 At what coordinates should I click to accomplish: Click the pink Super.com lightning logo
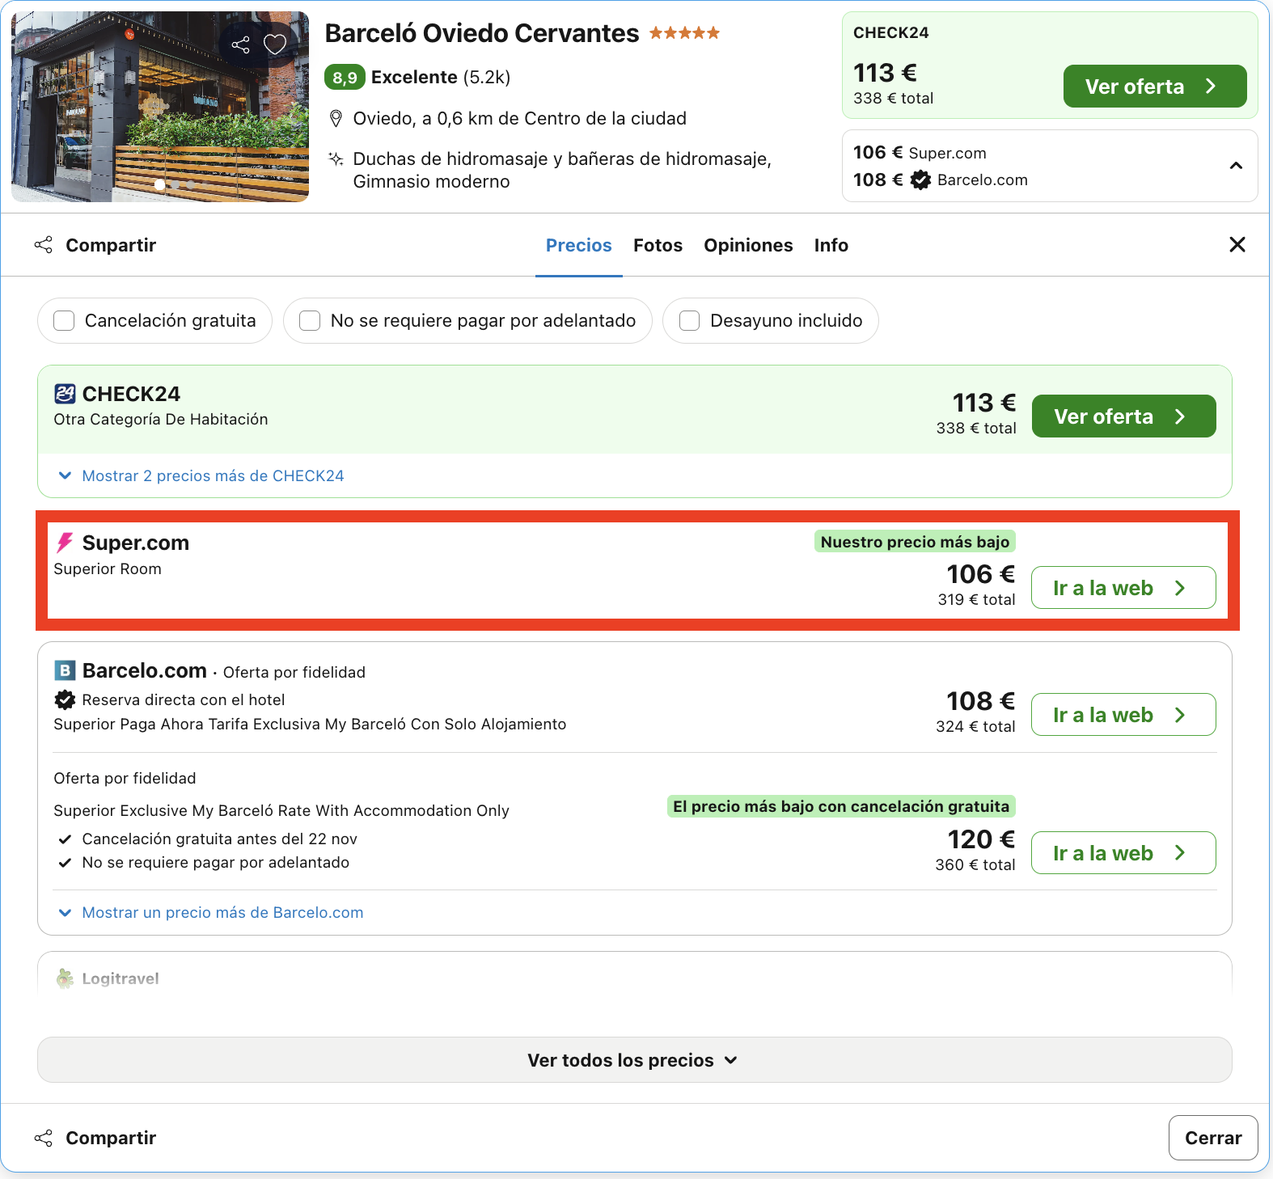[65, 543]
